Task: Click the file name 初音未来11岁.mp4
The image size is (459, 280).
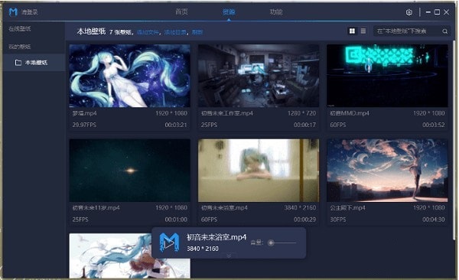Action: click(x=96, y=208)
